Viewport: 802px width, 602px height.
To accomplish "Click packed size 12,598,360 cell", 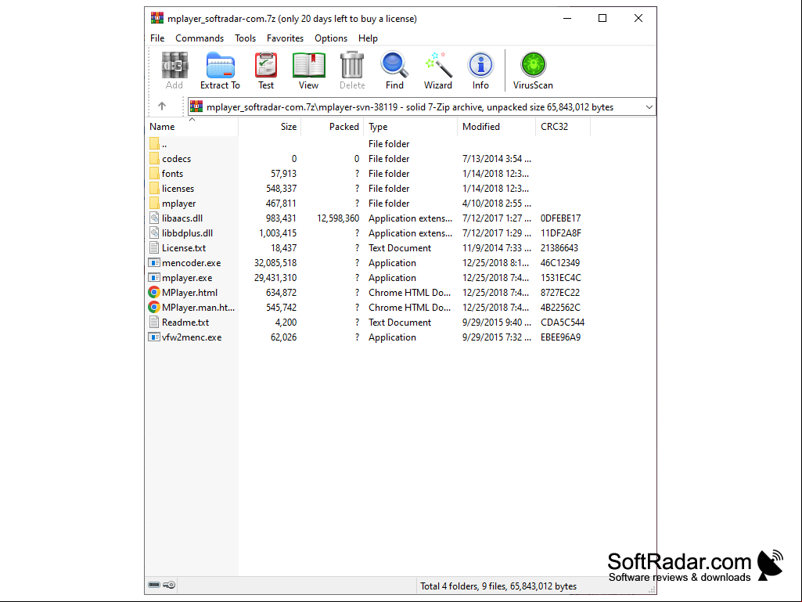I will pos(338,218).
